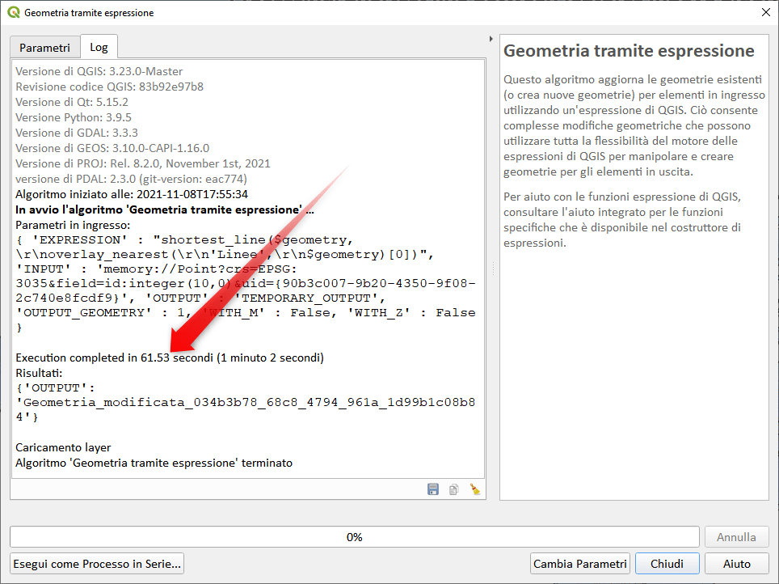The height and width of the screenshot is (584, 779).
Task: Collapse the help panel with the arrow
Action: tap(491, 39)
